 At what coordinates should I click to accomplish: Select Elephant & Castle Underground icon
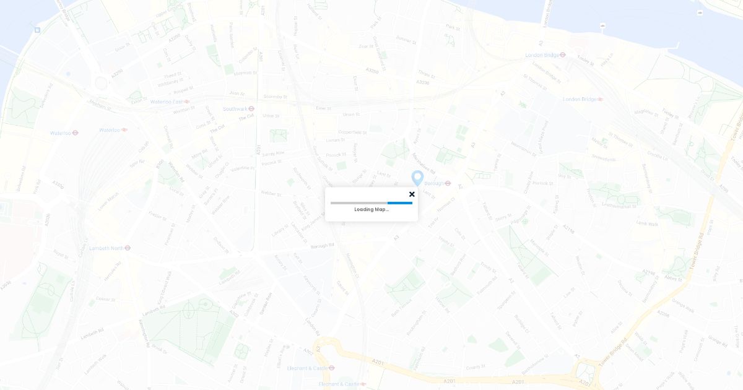coord(332,368)
